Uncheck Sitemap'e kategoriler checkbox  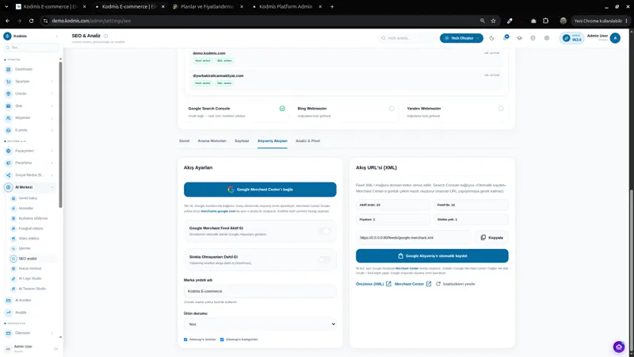[x=222, y=340]
